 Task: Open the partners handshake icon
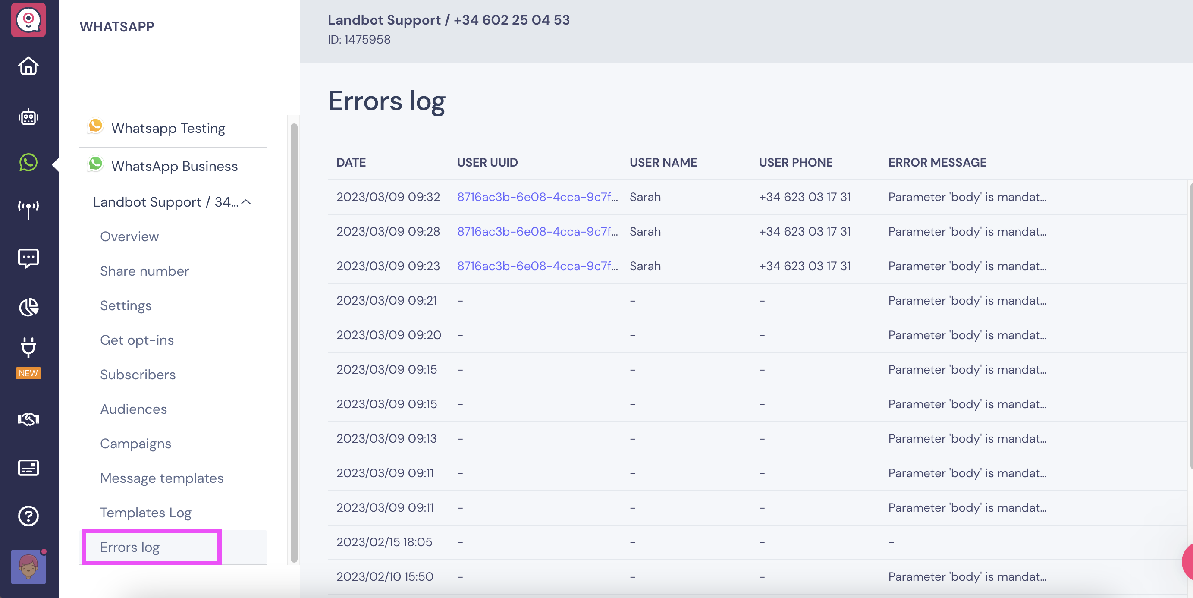28,419
